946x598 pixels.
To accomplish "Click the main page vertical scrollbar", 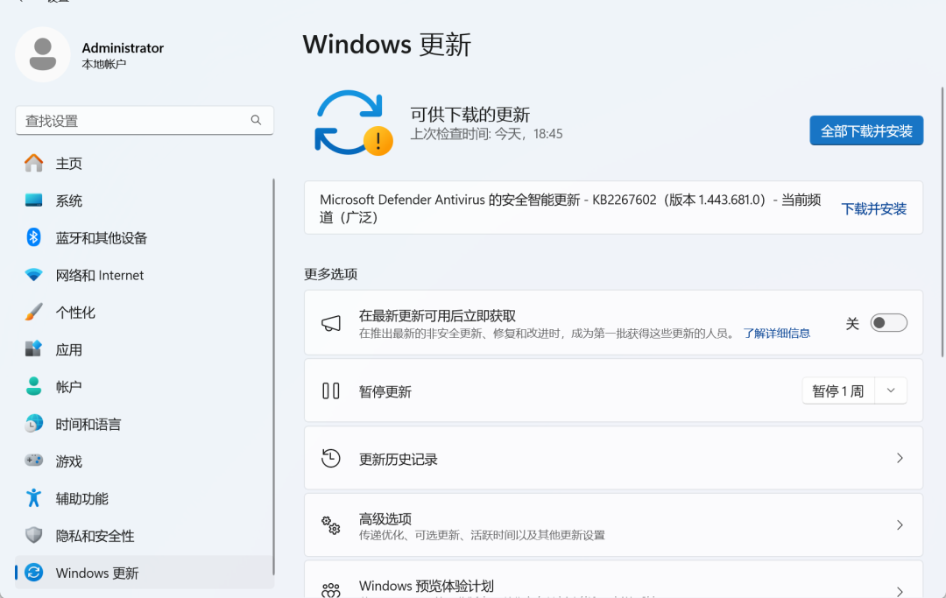I will tap(942, 222).
